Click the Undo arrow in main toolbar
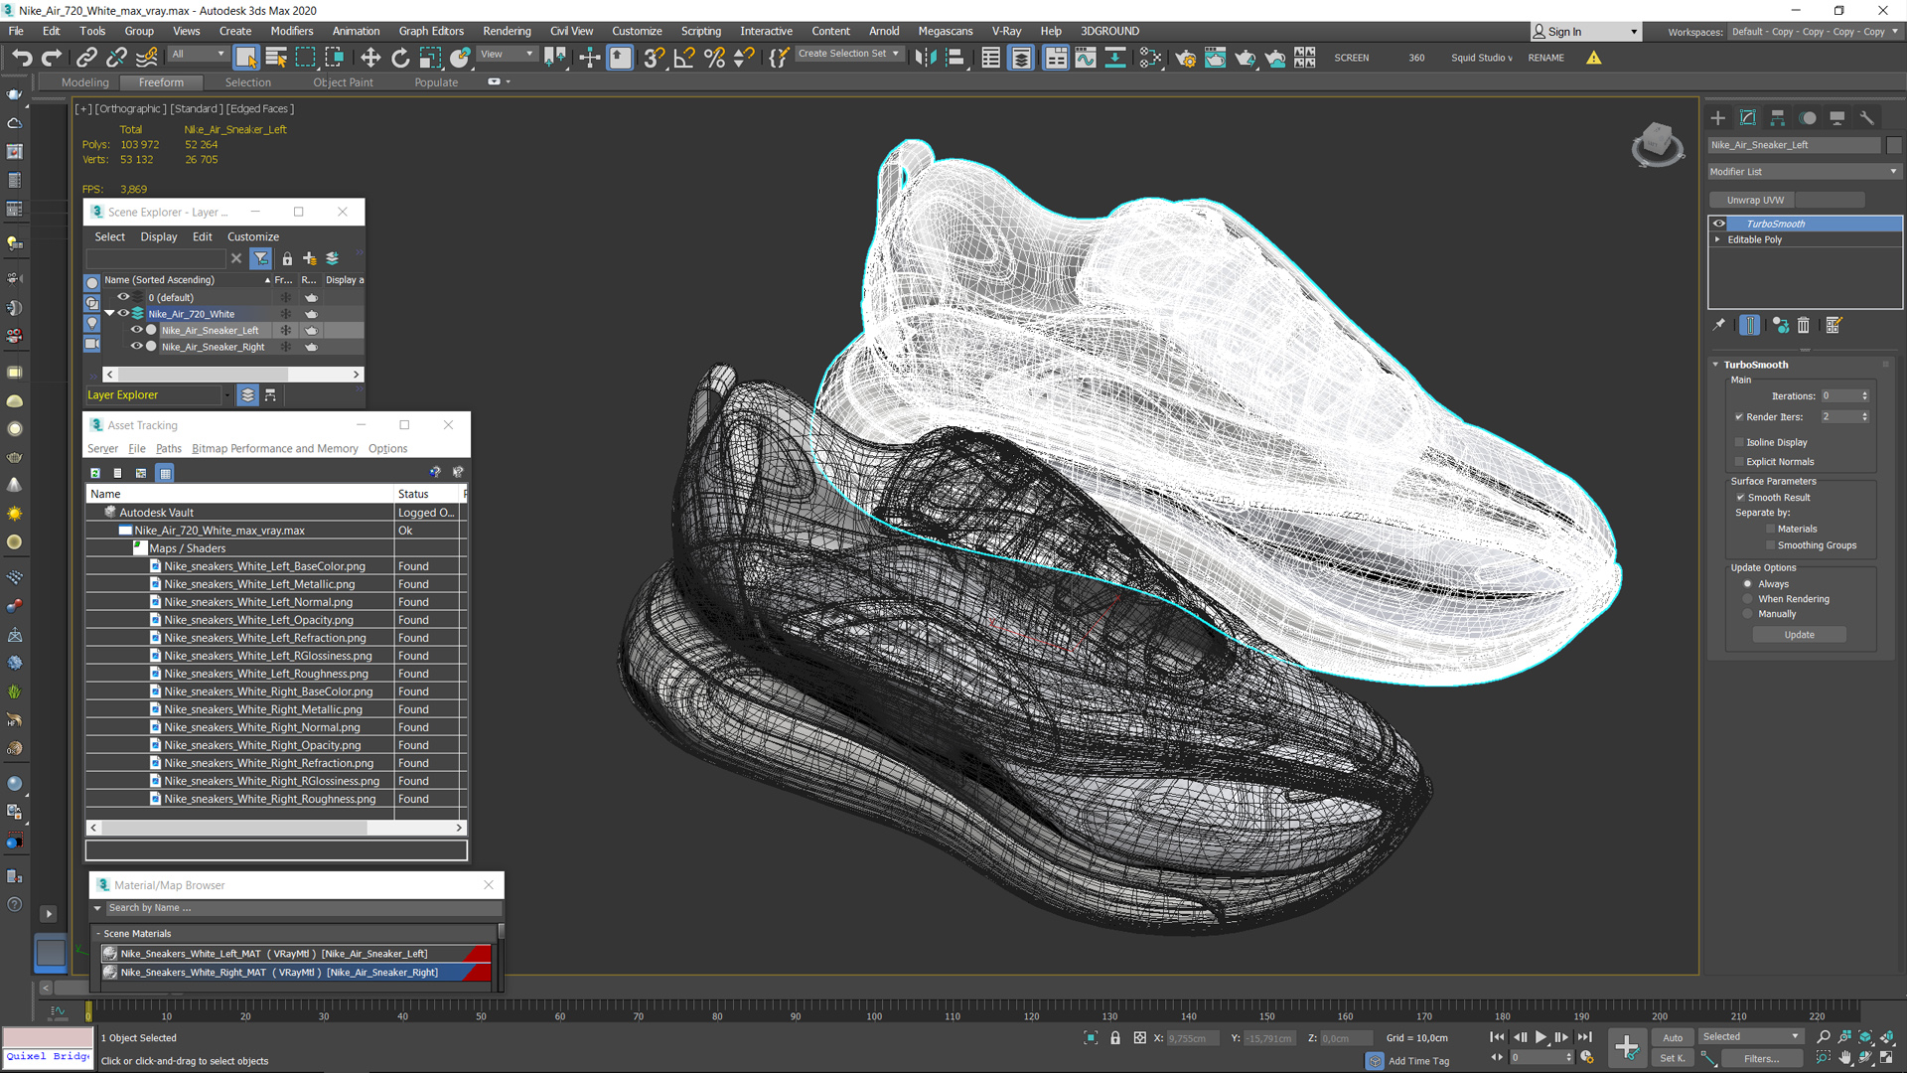 click(22, 58)
